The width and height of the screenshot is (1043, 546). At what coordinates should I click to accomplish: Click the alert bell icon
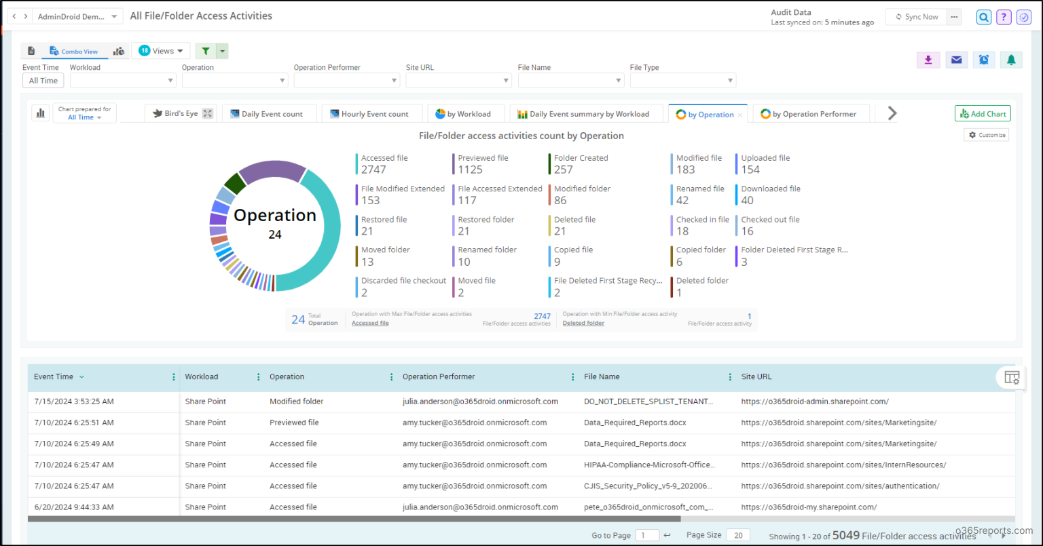coord(1011,60)
